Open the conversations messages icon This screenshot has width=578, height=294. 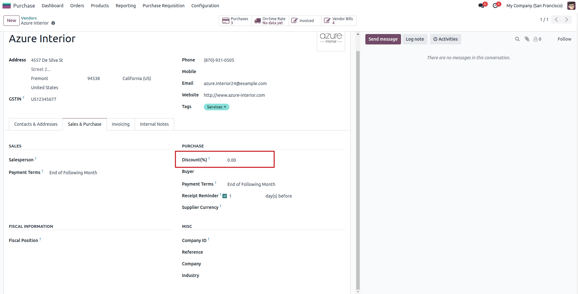(481, 6)
